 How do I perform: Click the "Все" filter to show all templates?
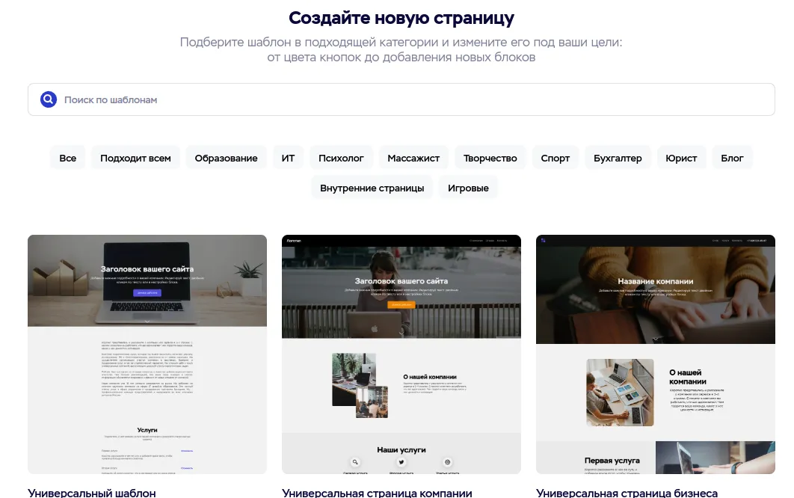(68, 158)
